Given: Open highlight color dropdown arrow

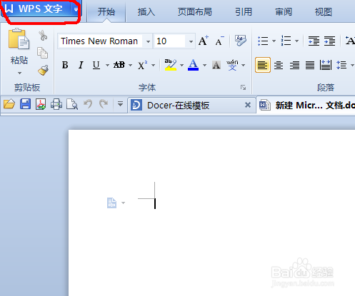Looking at the screenshot, I should pos(181,65).
